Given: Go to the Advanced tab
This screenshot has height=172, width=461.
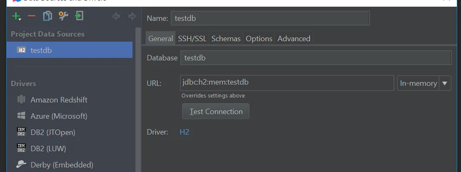Looking at the screenshot, I should (x=294, y=39).
